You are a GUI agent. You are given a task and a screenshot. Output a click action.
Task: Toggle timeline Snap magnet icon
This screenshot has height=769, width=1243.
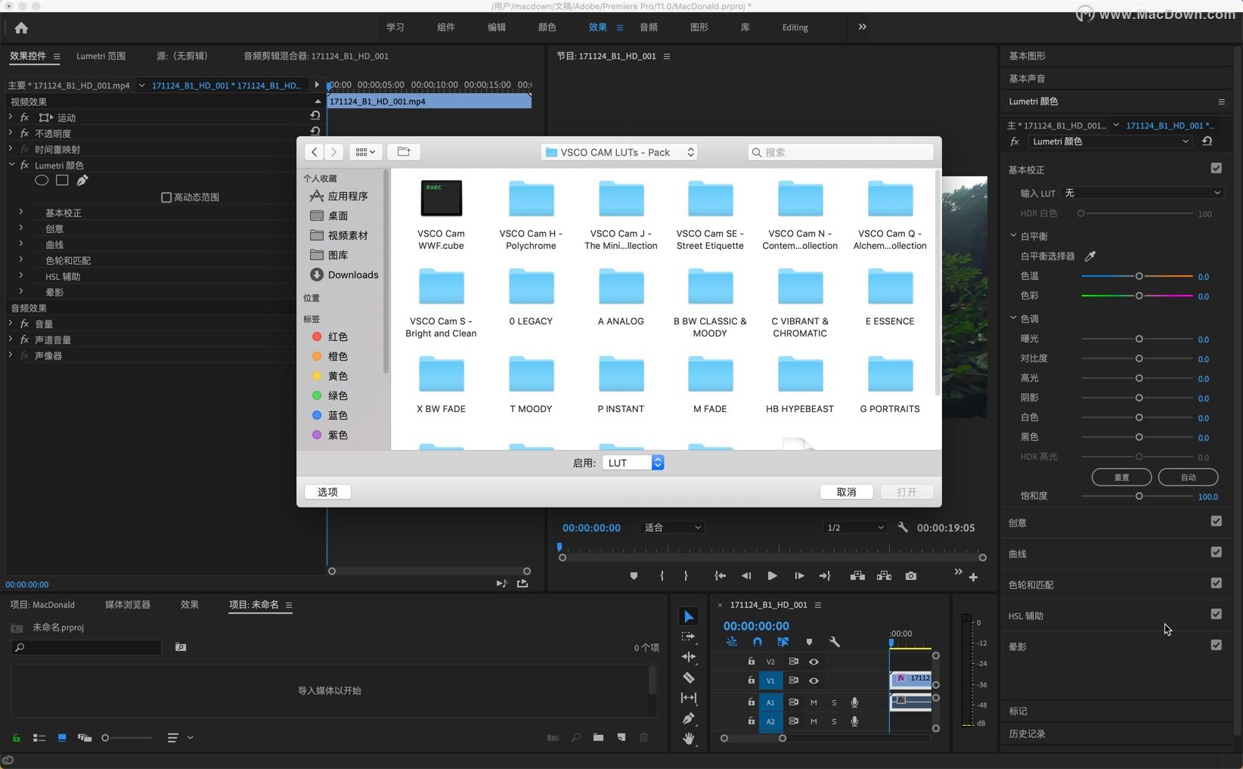tap(757, 642)
